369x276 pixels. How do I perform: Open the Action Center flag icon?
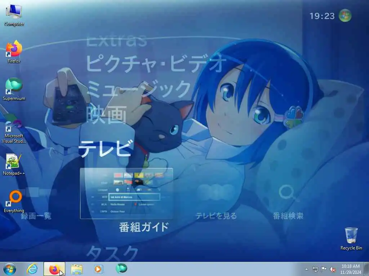click(324, 269)
